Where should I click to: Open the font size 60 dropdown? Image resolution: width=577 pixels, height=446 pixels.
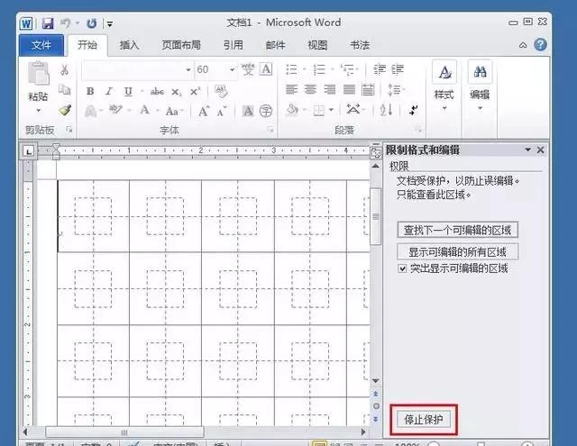233,69
